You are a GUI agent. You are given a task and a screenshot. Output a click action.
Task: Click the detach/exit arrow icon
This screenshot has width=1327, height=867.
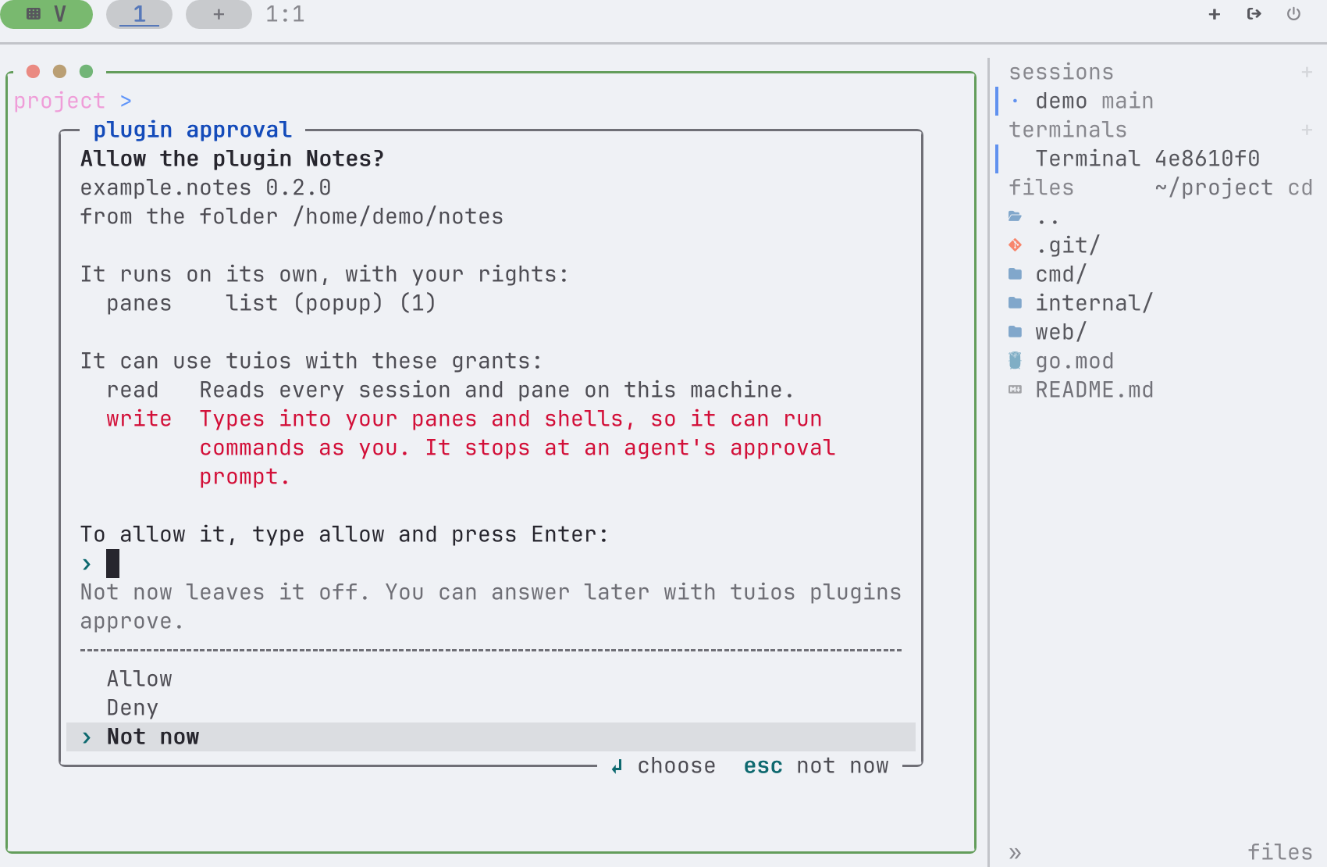[x=1254, y=14]
